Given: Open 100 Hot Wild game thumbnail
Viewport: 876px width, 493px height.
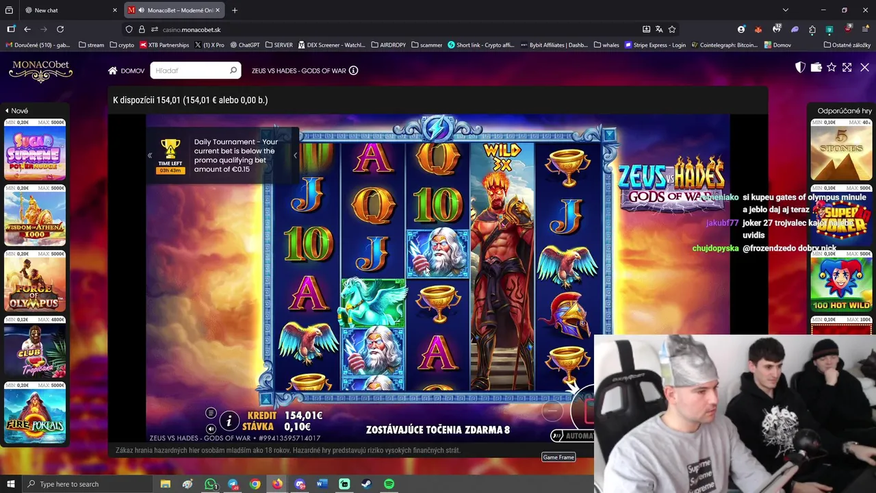Looking at the screenshot, I should coord(841,281).
